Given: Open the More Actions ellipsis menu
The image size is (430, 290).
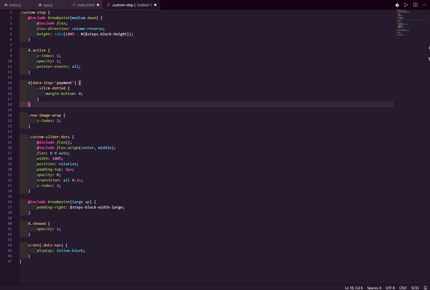Looking at the screenshot, I should coord(424,5).
